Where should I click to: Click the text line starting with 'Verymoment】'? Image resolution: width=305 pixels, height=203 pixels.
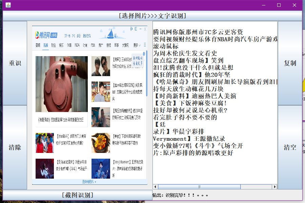point(189,139)
